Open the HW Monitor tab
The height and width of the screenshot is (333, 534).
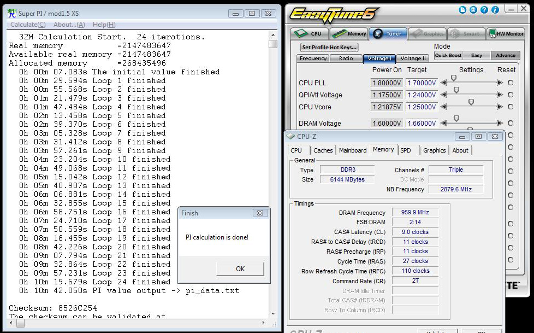[x=506, y=34]
